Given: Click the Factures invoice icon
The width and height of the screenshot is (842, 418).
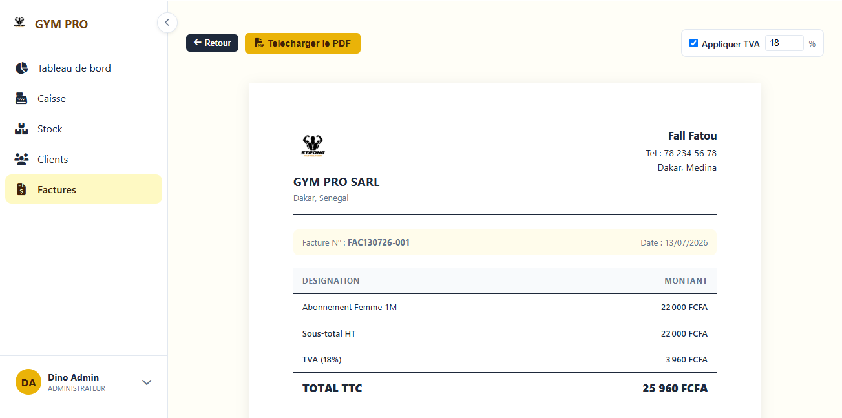Looking at the screenshot, I should pos(21,189).
